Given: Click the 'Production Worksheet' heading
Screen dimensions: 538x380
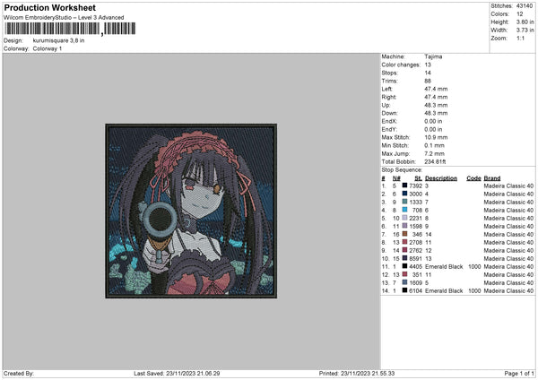Looking at the screenshot, I should point(49,7).
